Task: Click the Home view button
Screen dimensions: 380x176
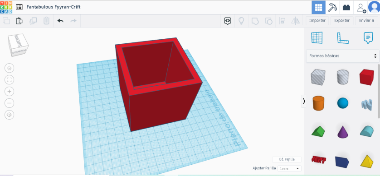Action: click(9, 68)
